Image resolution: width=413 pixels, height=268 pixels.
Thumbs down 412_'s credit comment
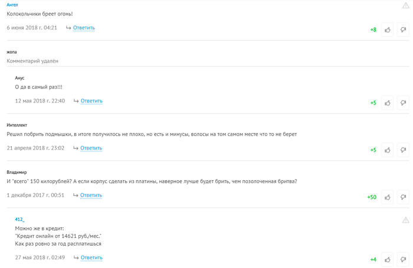tap(403, 259)
